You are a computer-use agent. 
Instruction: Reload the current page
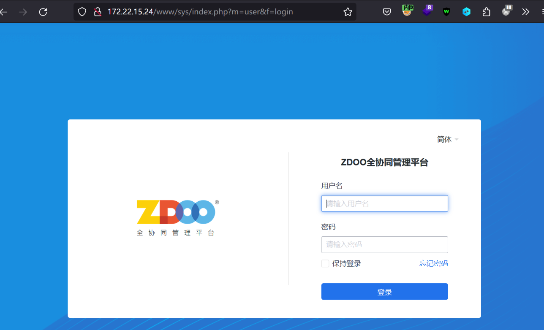point(43,12)
